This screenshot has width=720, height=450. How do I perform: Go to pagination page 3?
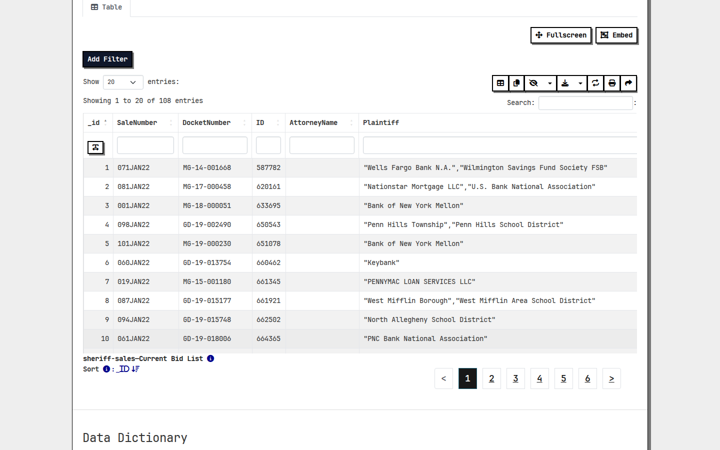coord(515,378)
